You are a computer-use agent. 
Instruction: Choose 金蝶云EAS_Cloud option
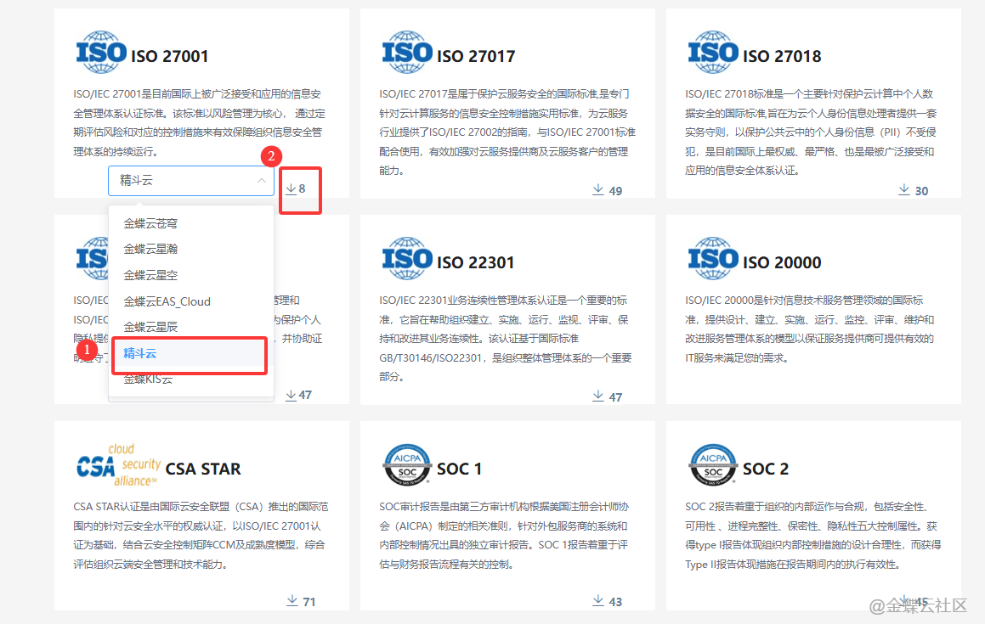(191, 301)
